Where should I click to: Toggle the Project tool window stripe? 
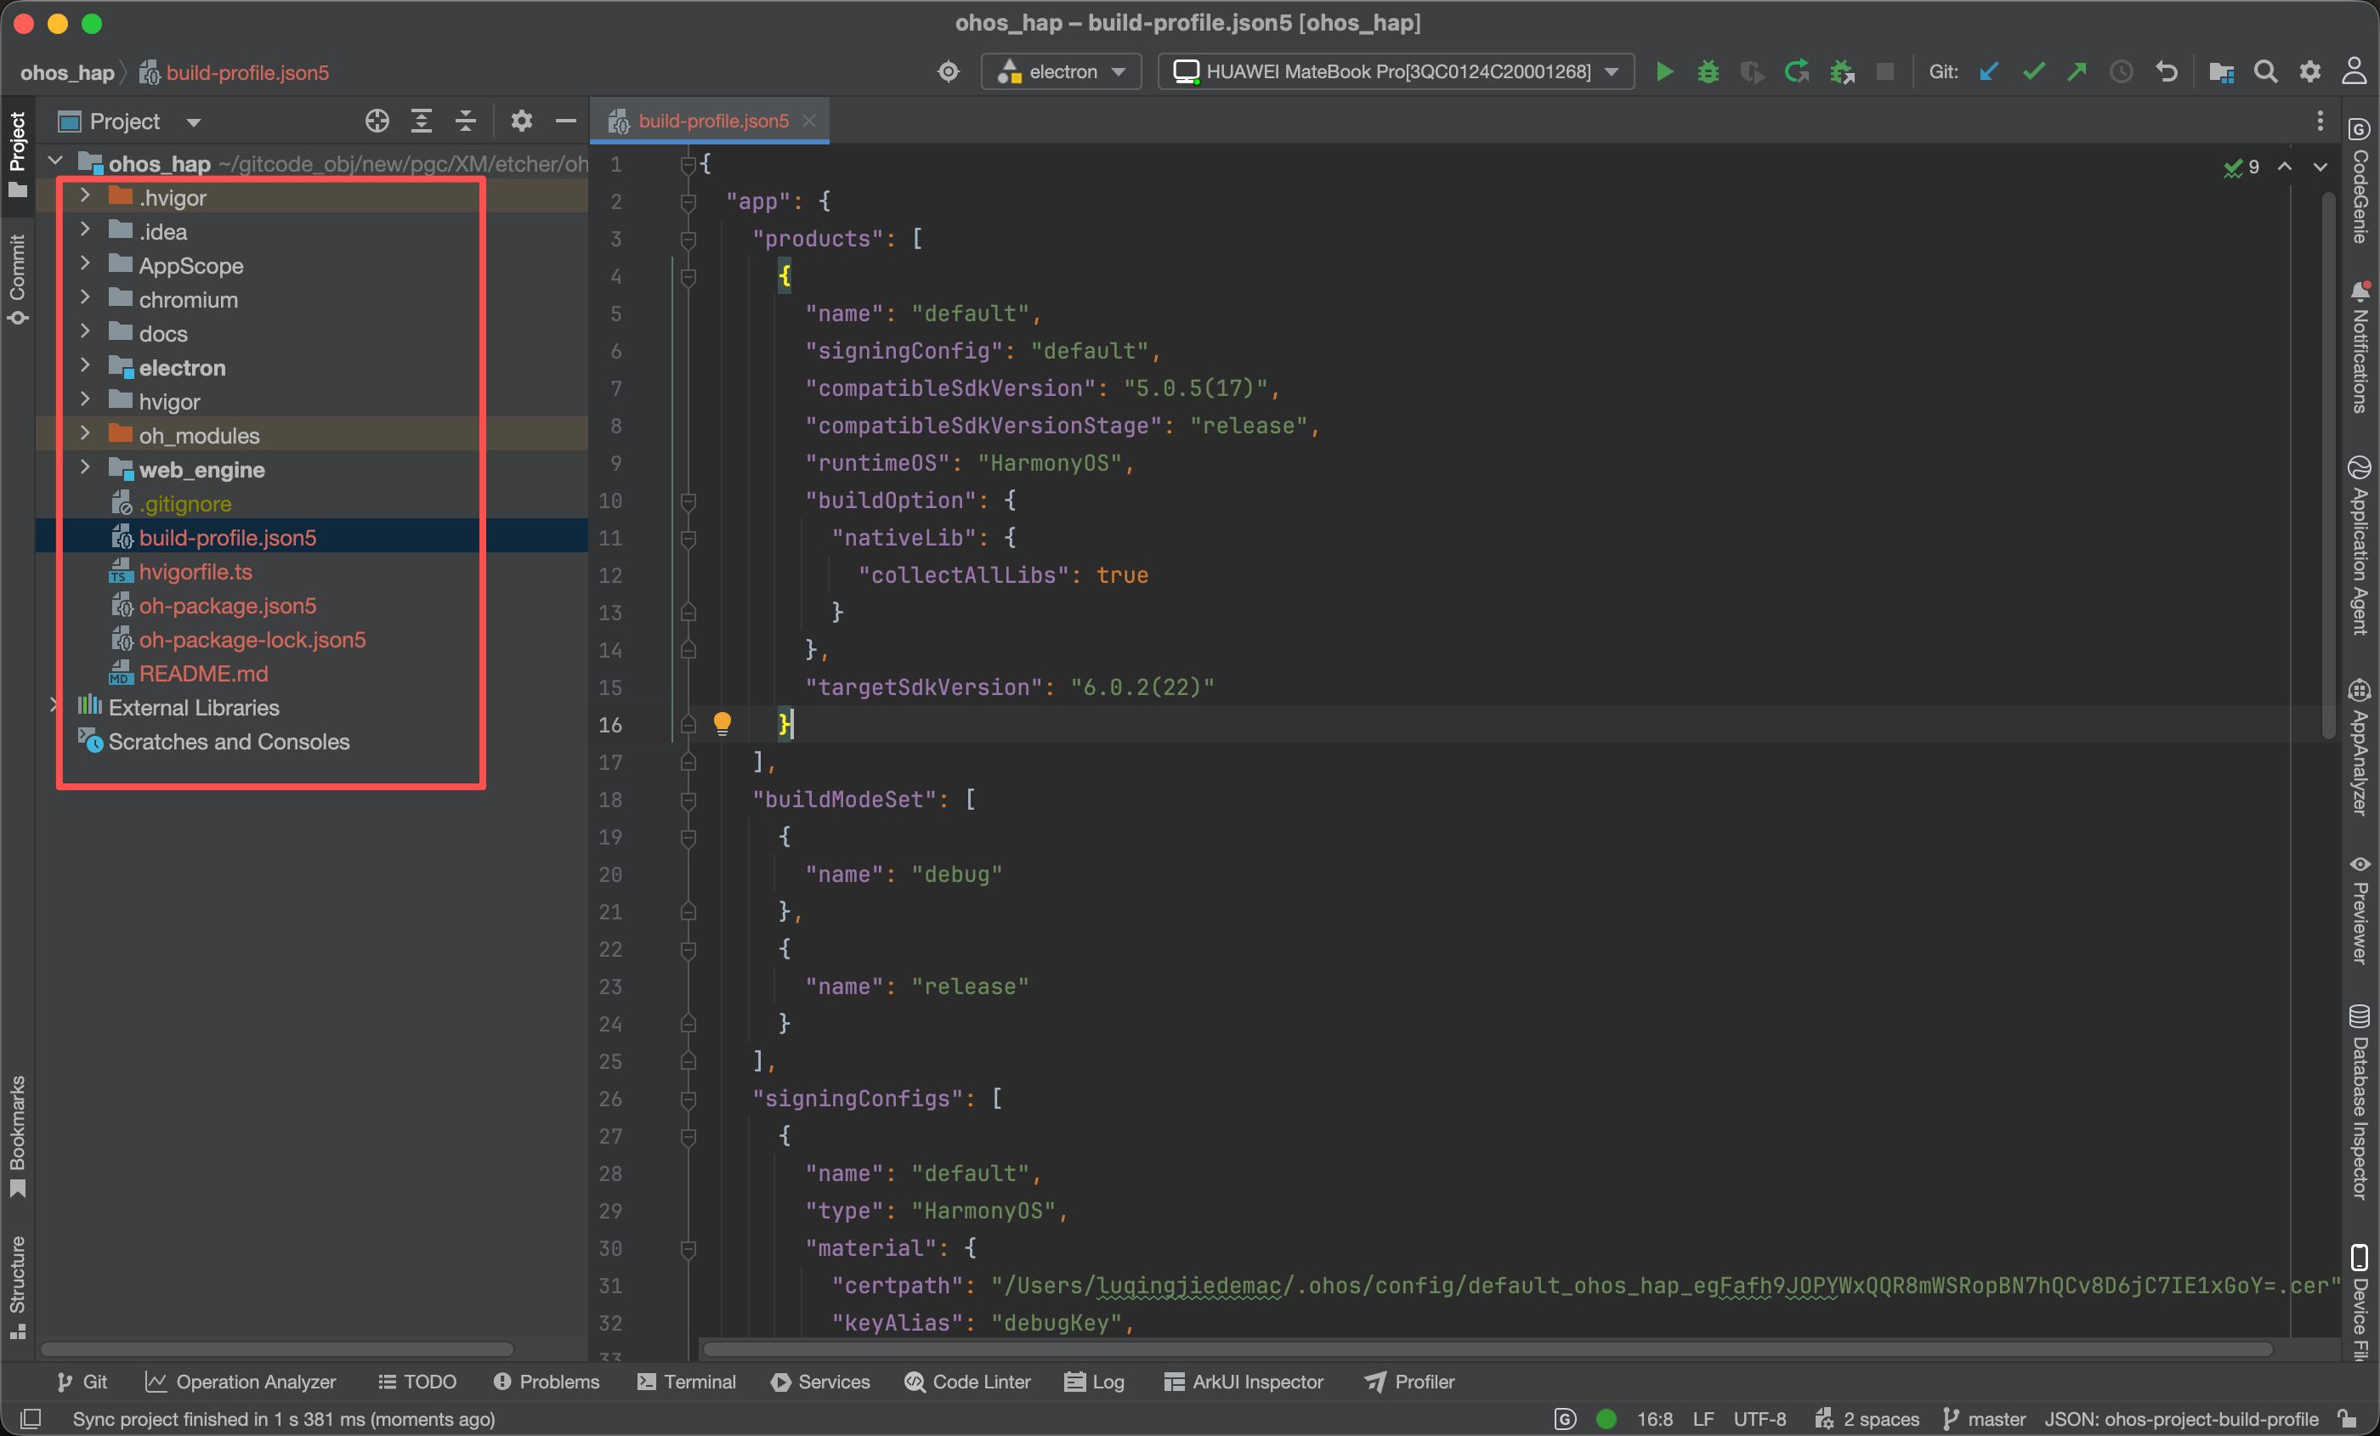pyautogui.click(x=17, y=155)
